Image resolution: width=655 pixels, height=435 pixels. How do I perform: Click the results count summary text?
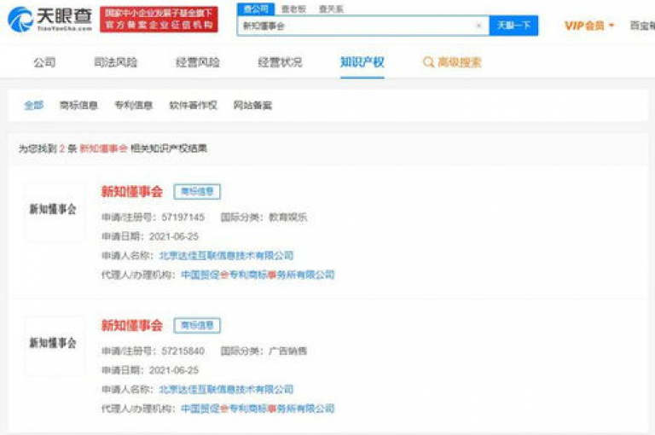113,148
